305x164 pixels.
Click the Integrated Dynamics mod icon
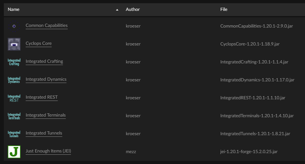(14, 80)
